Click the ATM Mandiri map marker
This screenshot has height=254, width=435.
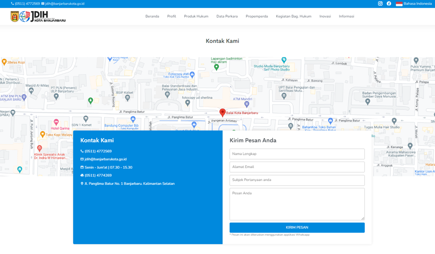(247, 104)
